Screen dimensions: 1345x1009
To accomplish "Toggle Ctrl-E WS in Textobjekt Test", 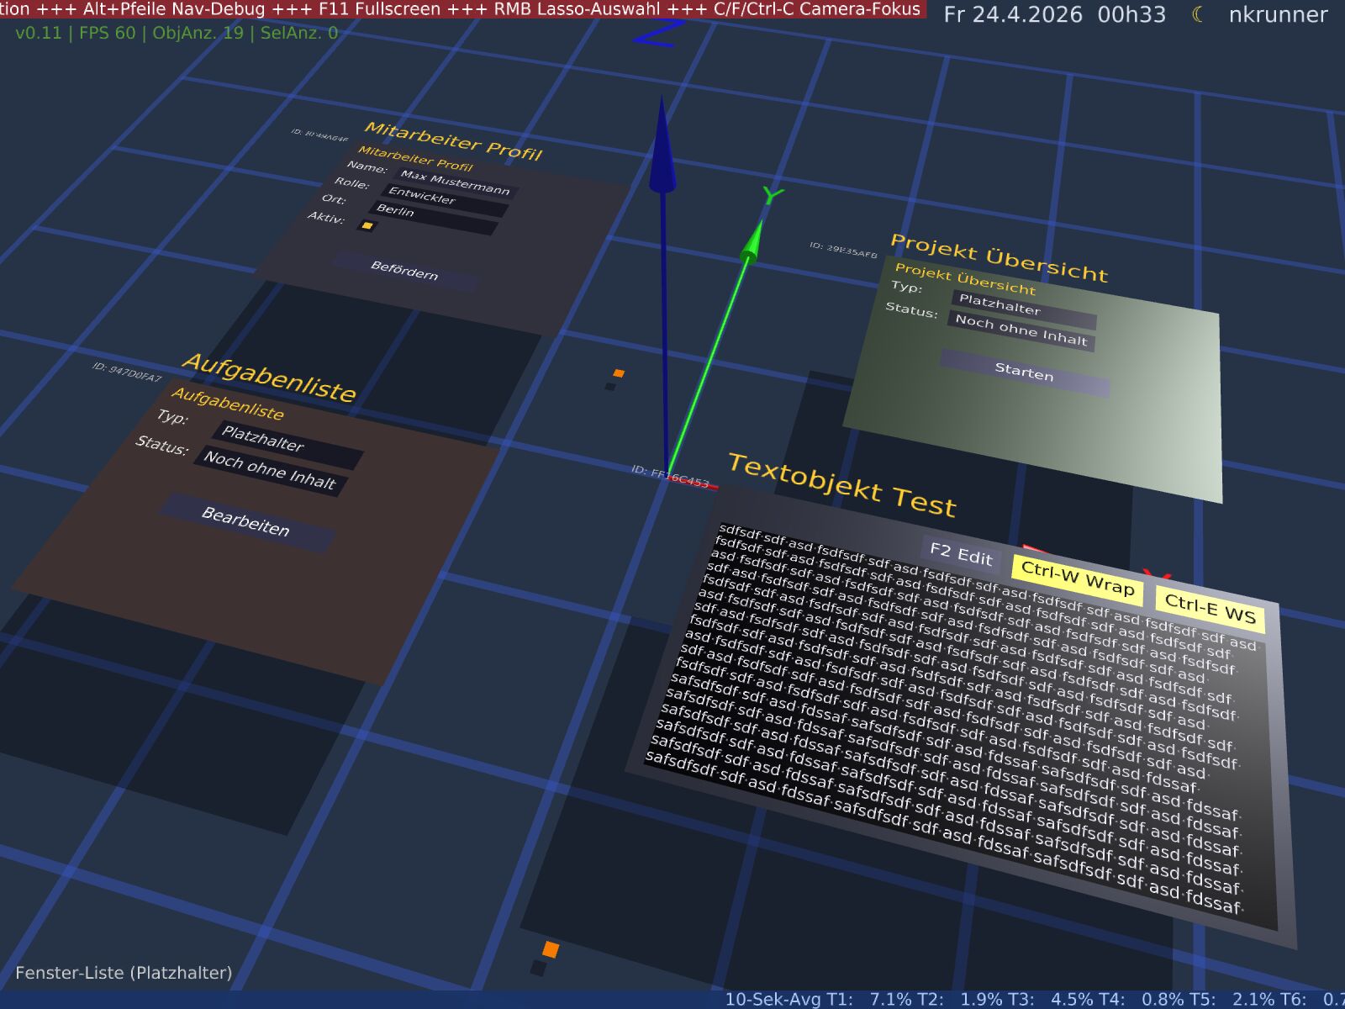I will (x=1210, y=607).
